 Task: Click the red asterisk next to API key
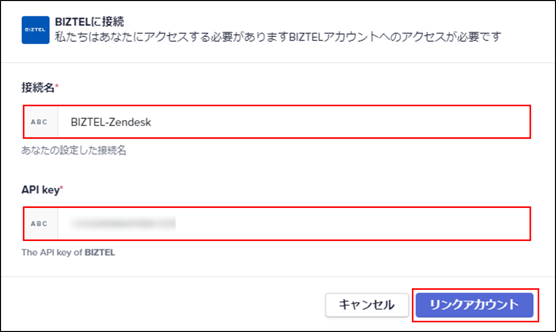(x=62, y=187)
